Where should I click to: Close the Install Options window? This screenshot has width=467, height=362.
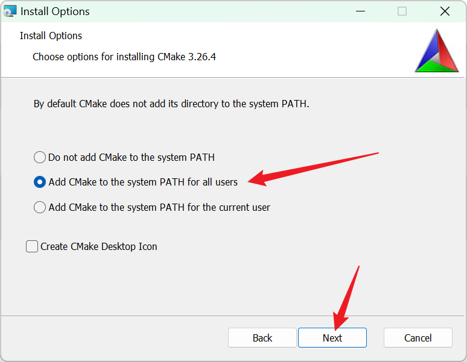pos(445,11)
